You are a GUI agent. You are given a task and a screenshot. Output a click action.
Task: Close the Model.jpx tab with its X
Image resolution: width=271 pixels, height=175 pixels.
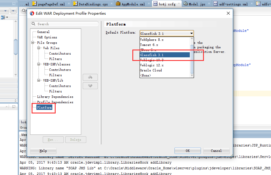209,3
